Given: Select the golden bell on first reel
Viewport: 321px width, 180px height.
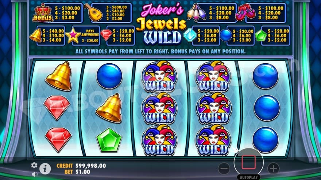Looking at the screenshot, I should coord(59,76).
